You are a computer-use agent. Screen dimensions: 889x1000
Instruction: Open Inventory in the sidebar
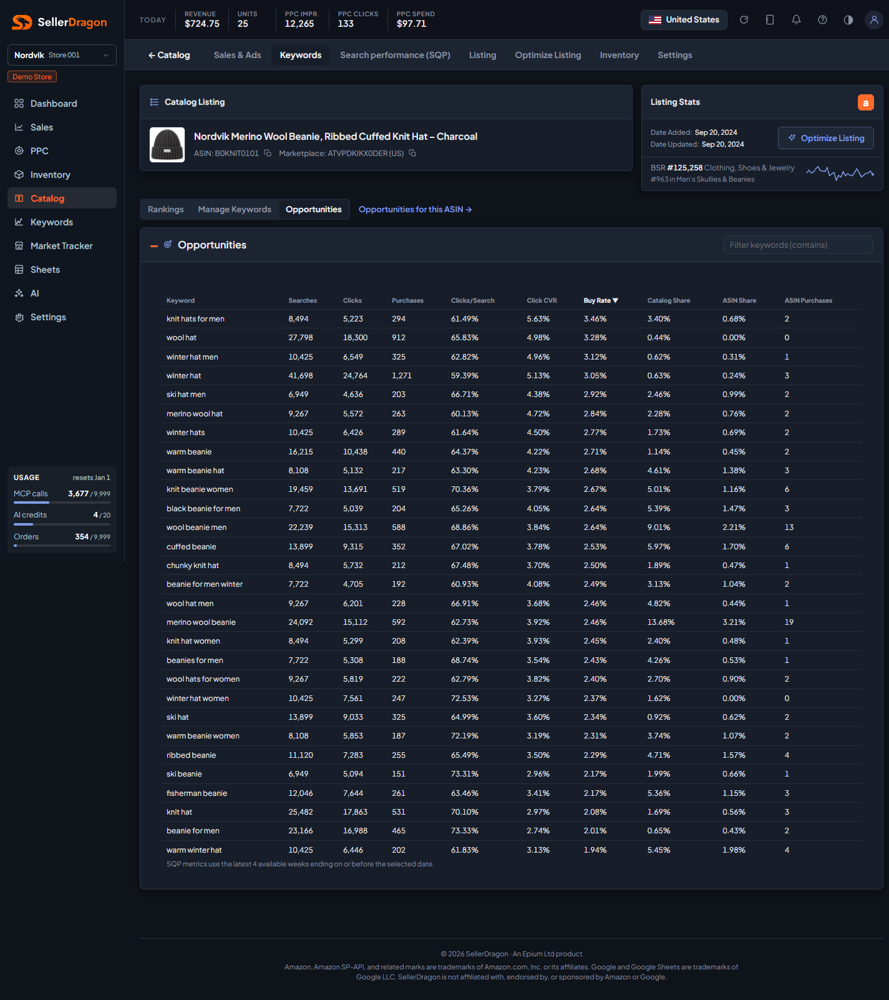[62, 175]
